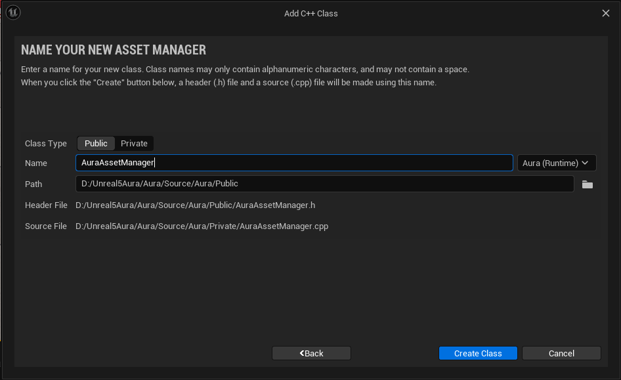Open the Aura (Runtime) module dropdown
The height and width of the screenshot is (380, 621).
point(556,163)
